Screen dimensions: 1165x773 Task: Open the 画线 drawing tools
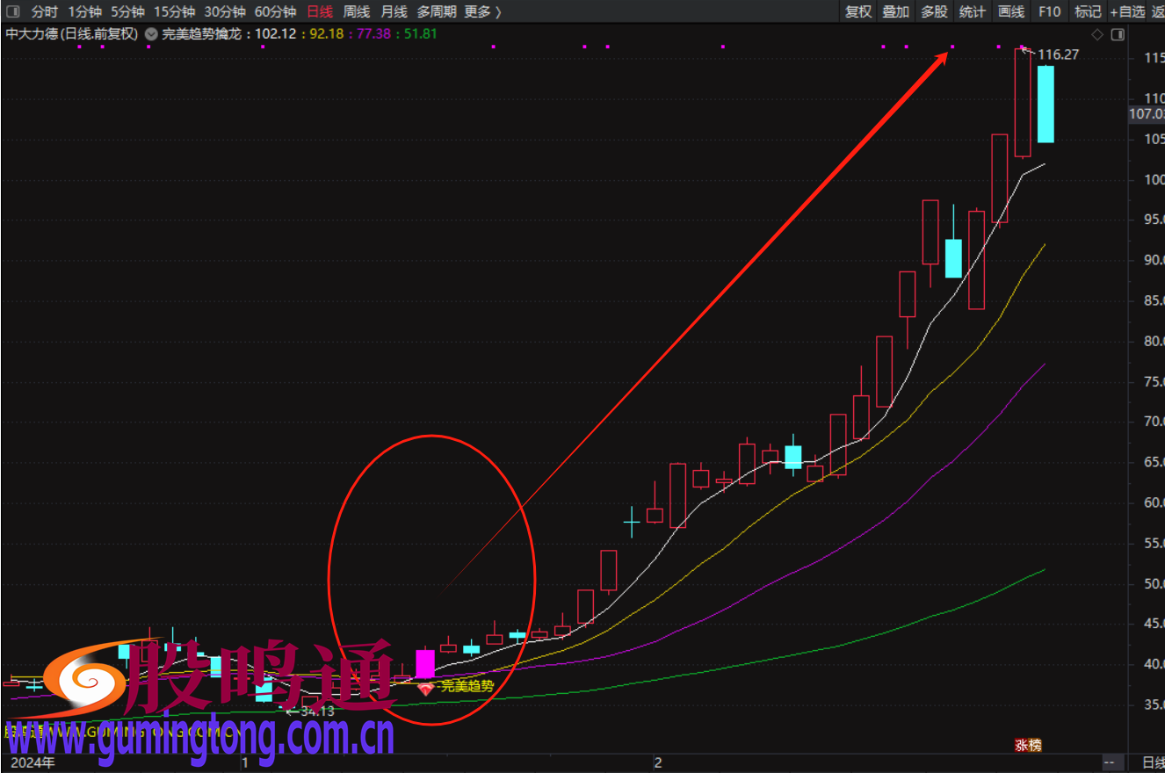tap(1011, 11)
